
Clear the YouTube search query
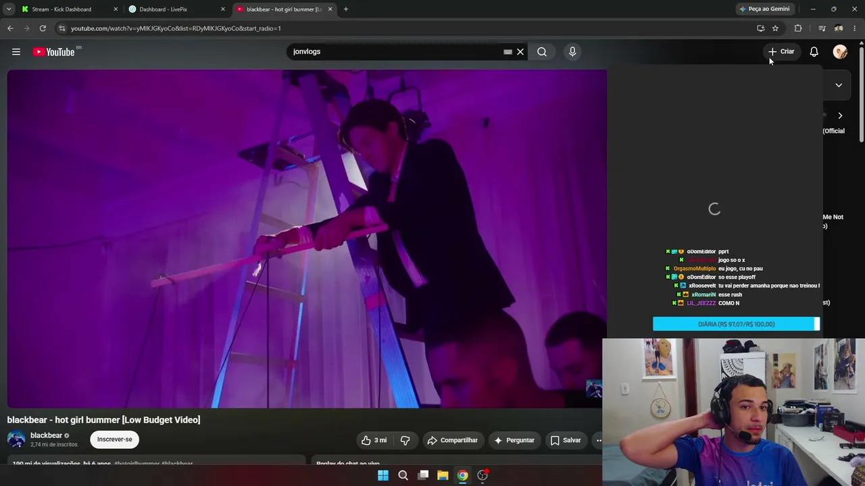click(x=520, y=52)
